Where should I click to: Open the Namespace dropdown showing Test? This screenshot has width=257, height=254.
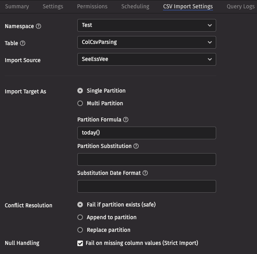(x=146, y=25)
